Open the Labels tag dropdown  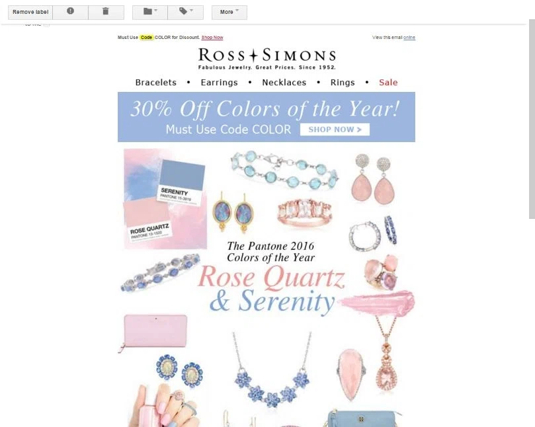point(186,12)
